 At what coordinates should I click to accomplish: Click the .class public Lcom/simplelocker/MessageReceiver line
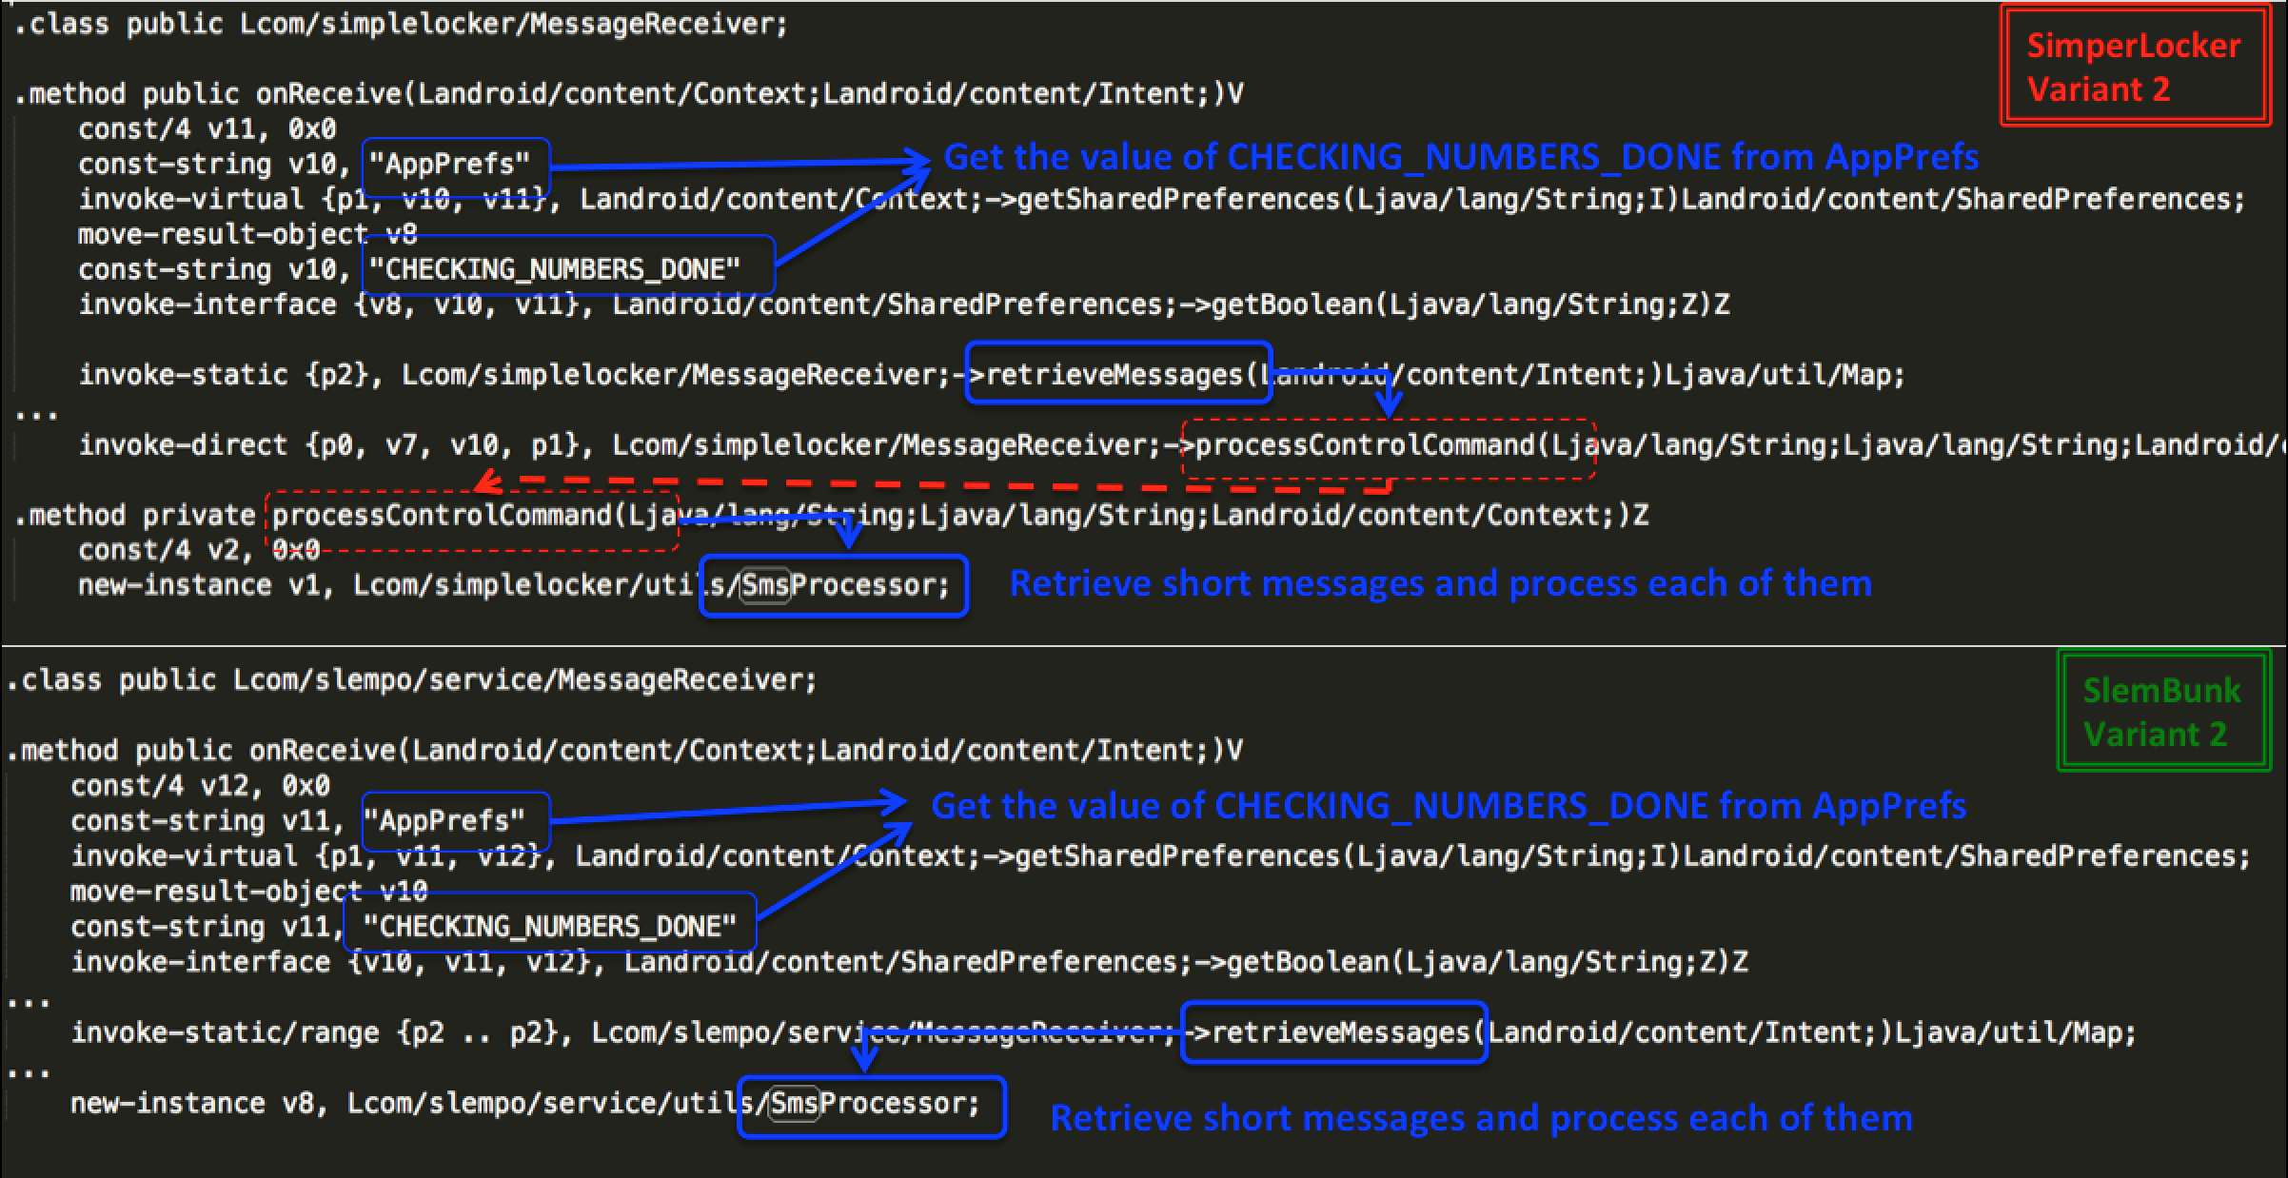(401, 24)
